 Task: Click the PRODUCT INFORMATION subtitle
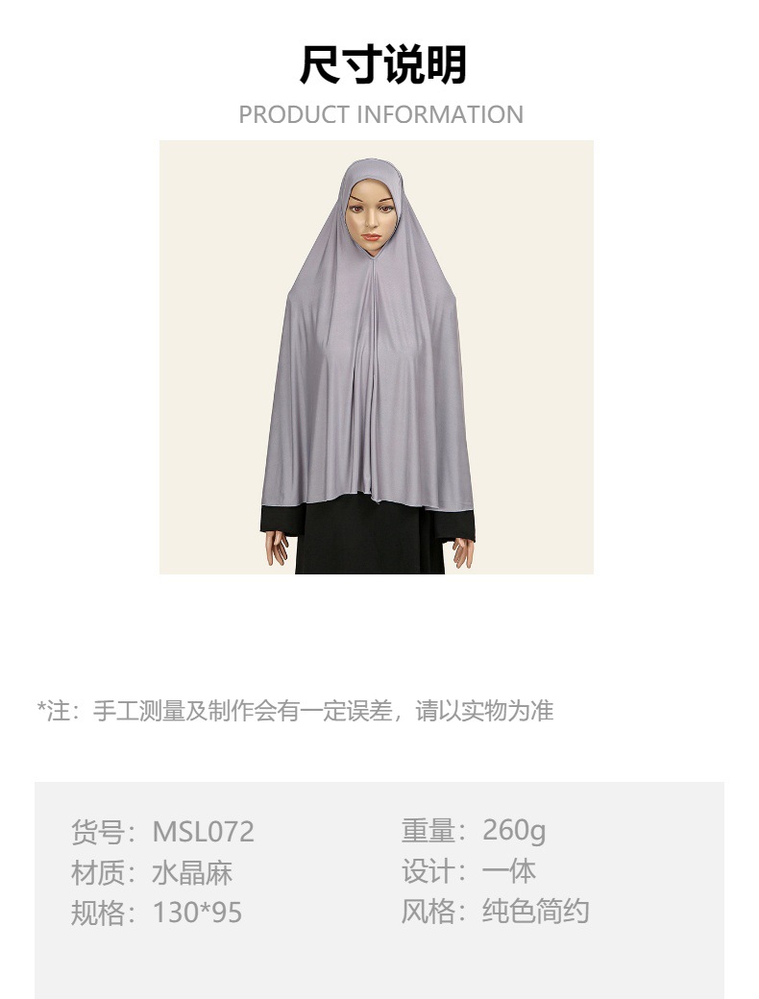[381, 114]
